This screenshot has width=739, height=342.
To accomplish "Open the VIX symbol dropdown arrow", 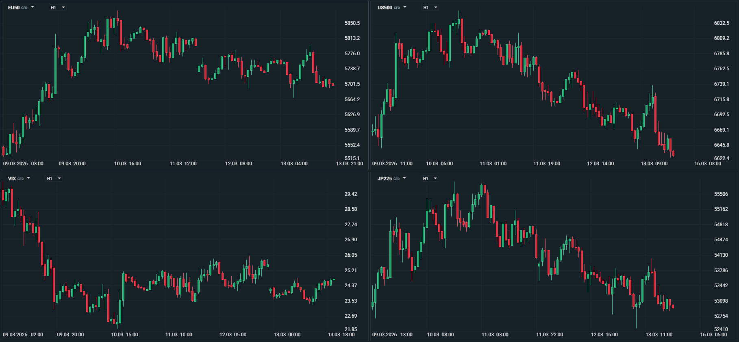I will pyautogui.click(x=28, y=178).
